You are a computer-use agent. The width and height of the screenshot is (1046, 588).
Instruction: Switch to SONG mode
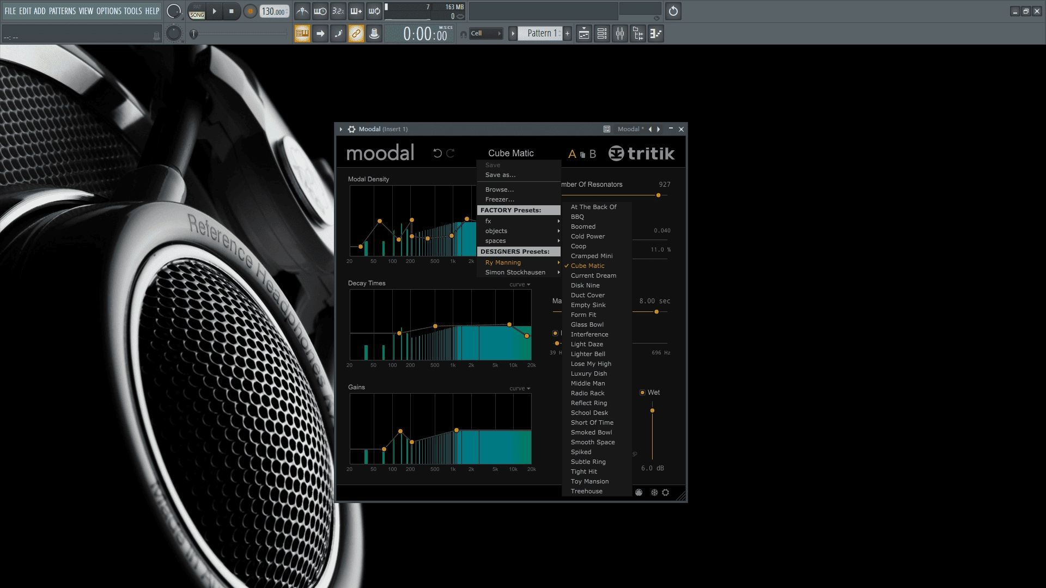(197, 15)
